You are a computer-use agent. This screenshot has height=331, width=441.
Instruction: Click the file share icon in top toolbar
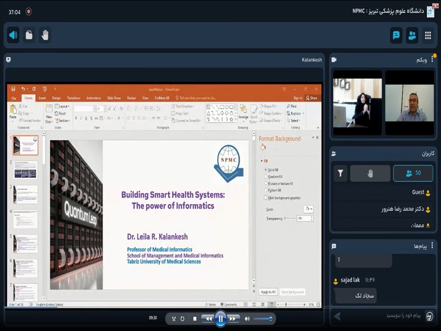coord(29,35)
